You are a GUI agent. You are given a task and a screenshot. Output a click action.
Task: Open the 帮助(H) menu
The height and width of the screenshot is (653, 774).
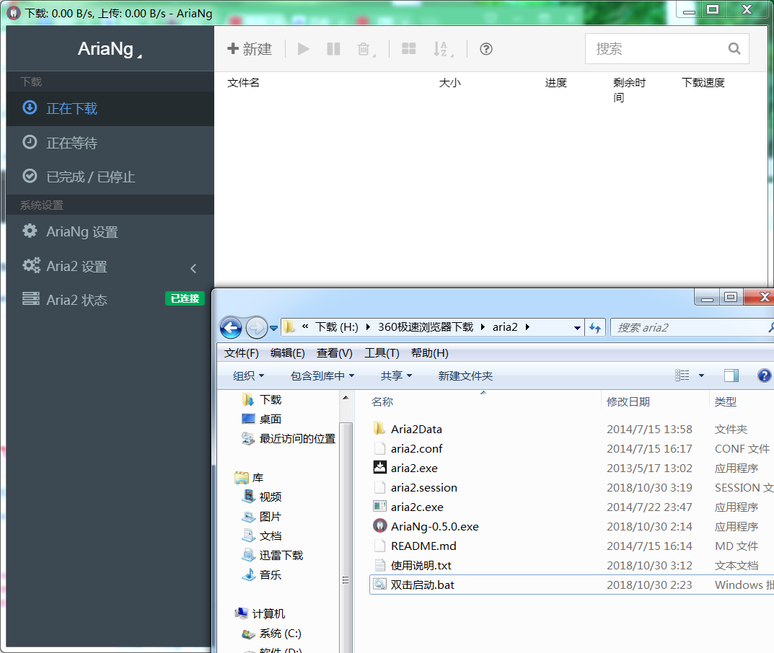click(429, 353)
